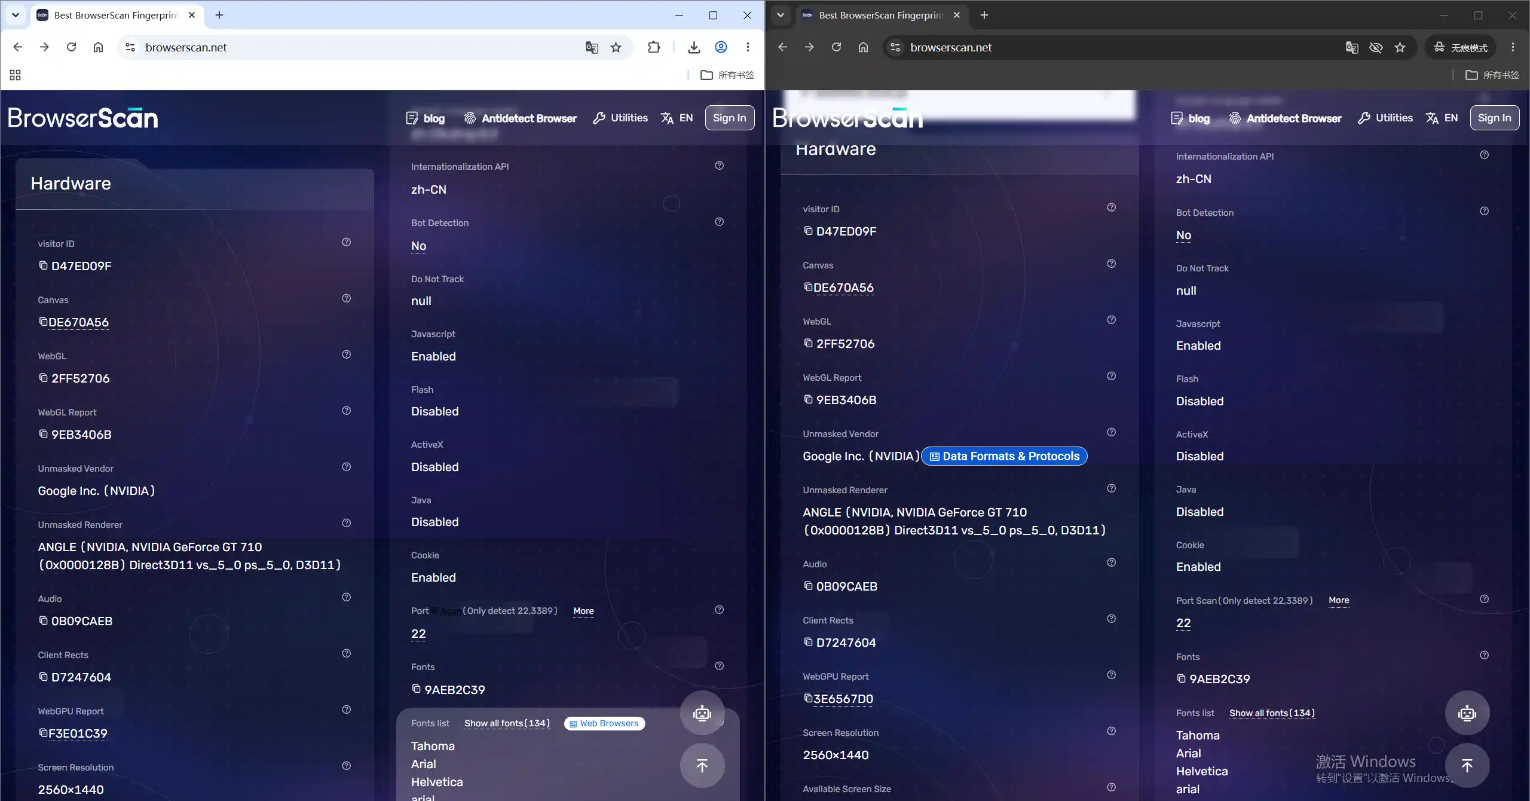Image resolution: width=1530 pixels, height=801 pixels.
Task: Open EN language selector in left window
Action: tap(677, 118)
